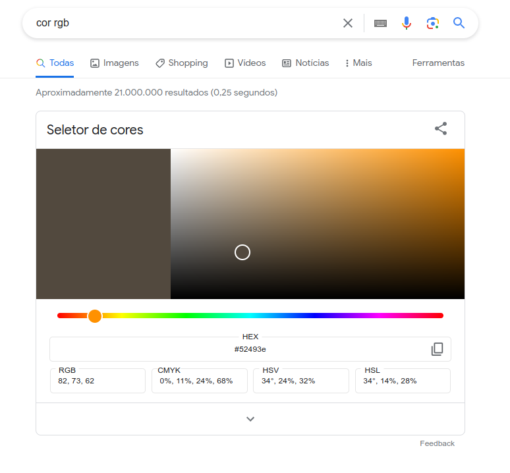
Task: Clear the search box text
Action: [x=348, y=23]
